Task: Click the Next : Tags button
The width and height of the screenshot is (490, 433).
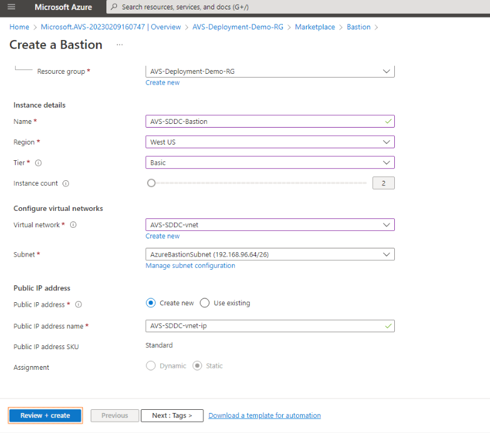Action: [172, 415]
